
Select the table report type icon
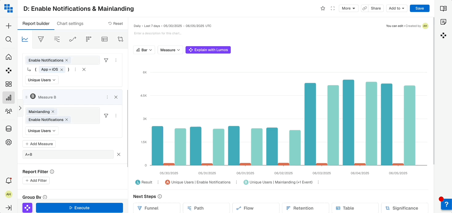(105, 39)
